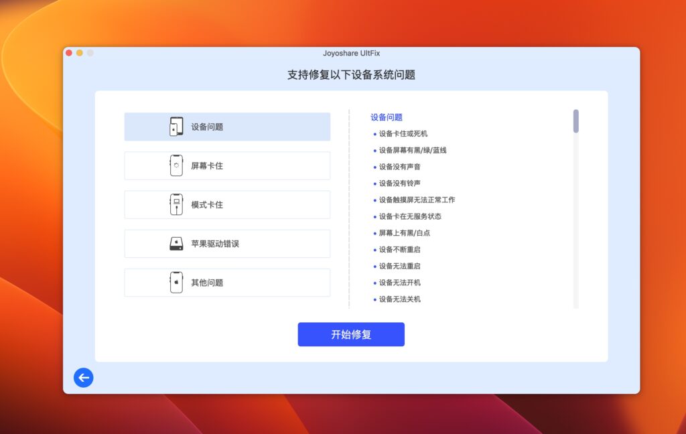Click the drive icon beside 苹果驱动错误
Viewport: 686px width, 434px height.
point(175,243)
